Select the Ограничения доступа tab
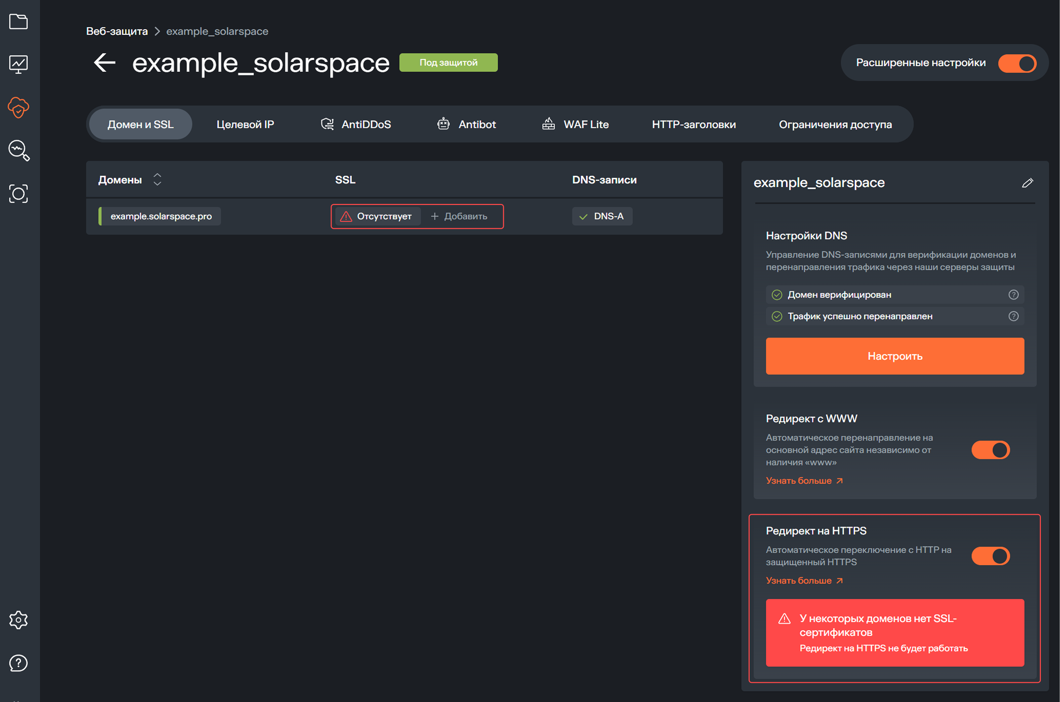 [835, 124]
